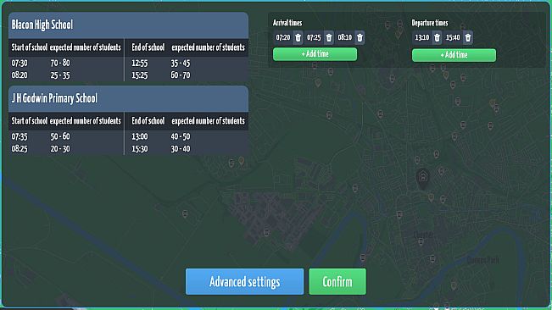552x310 pixels.
Task: Confirm the schedule settings
Action: click(x=337, y=281)
